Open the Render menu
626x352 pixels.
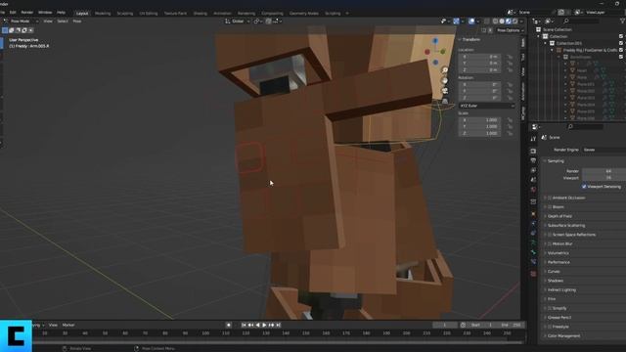click(26, 13)
